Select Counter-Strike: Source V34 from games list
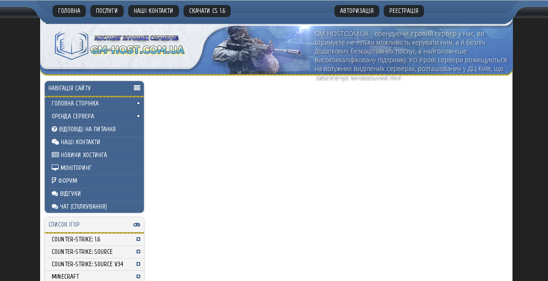Screen dimensions: 548x281 tap(95, 264)
